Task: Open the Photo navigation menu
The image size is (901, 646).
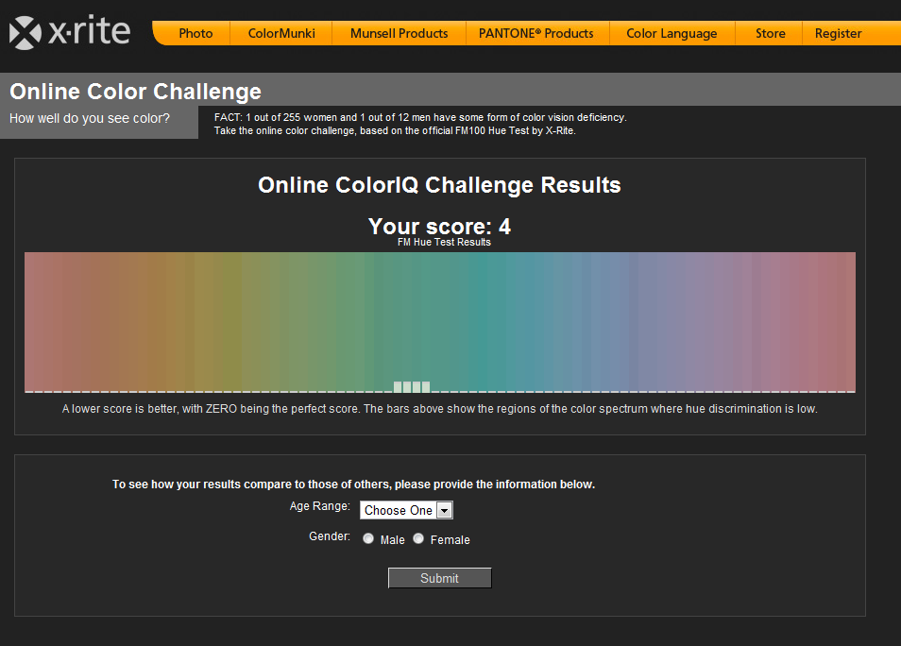Action: [x=195, y=33]
